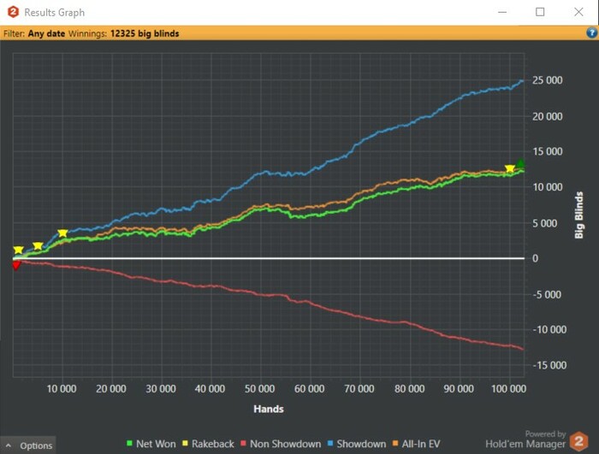The image size is (599, 454).
Task: Click the Options chevron arrow
Action: pos(9,445)
